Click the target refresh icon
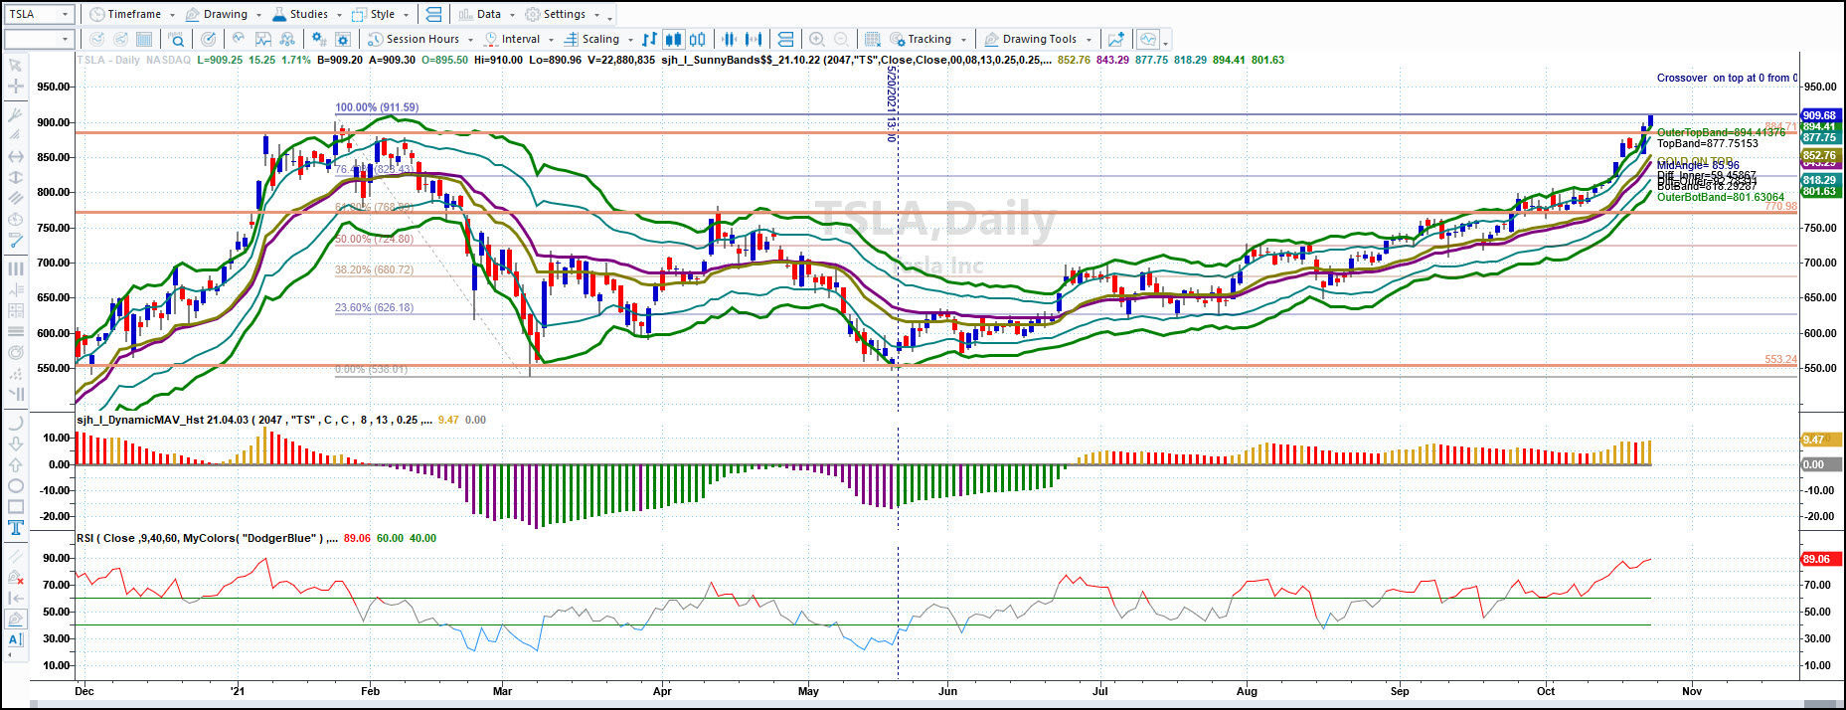The image size is (1846, 710). 208,39
